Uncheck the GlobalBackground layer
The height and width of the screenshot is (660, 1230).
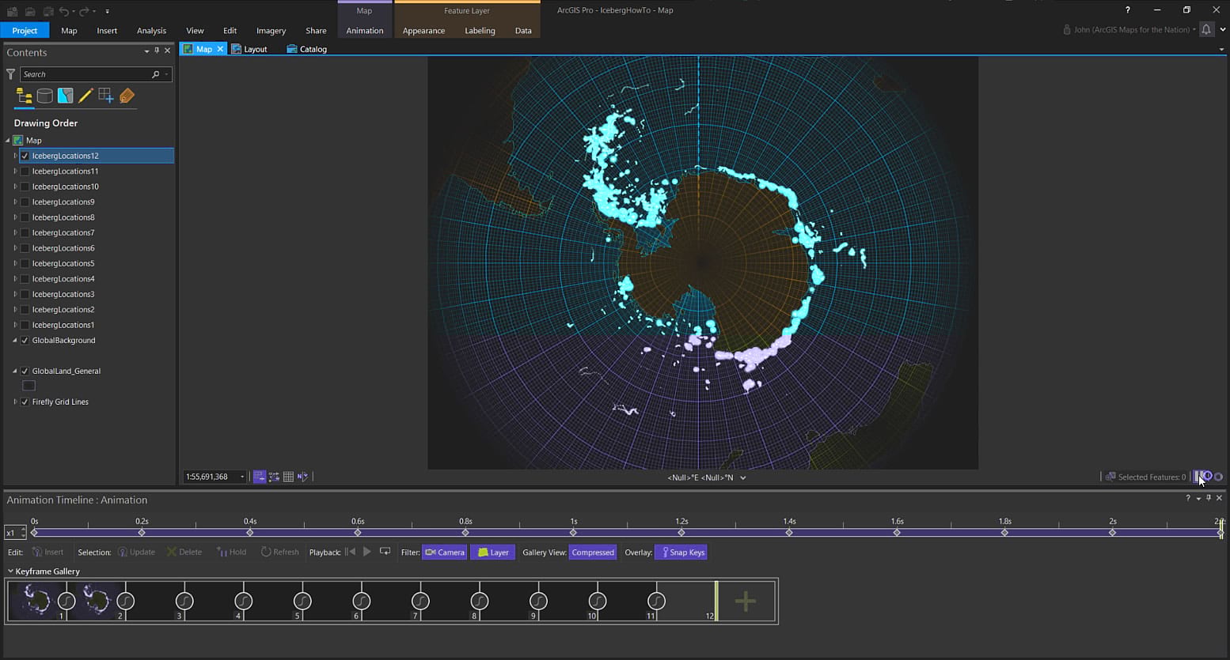25,341
